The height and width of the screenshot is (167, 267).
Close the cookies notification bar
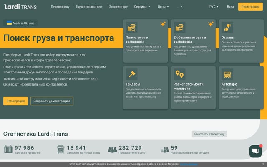coord(263,164)
